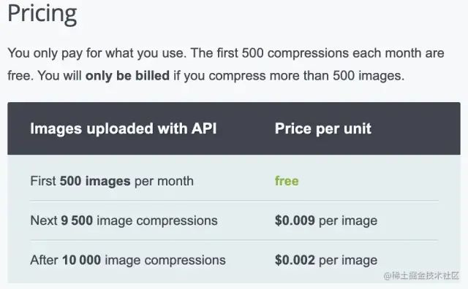The height and width of the screenshot is (289, 468).
Task: Click the '10 000' bold number
Action: pyautogui.click(x=81, y=261)
